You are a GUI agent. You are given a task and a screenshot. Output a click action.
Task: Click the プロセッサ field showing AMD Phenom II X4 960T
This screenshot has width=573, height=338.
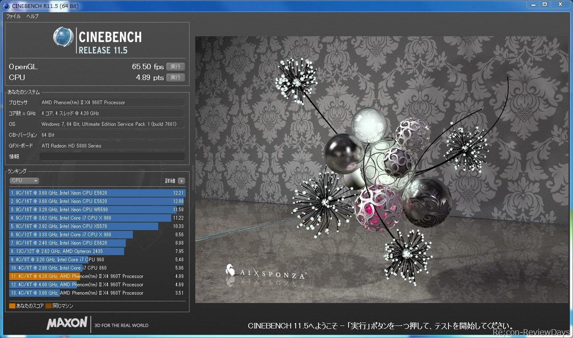pyautogui.click(x=112, y=103)
